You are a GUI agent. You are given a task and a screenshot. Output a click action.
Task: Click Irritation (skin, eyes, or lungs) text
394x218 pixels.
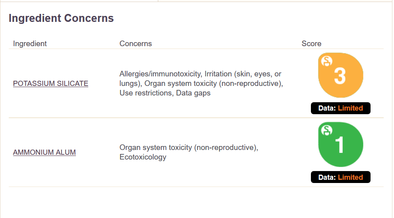click(243, 74)
